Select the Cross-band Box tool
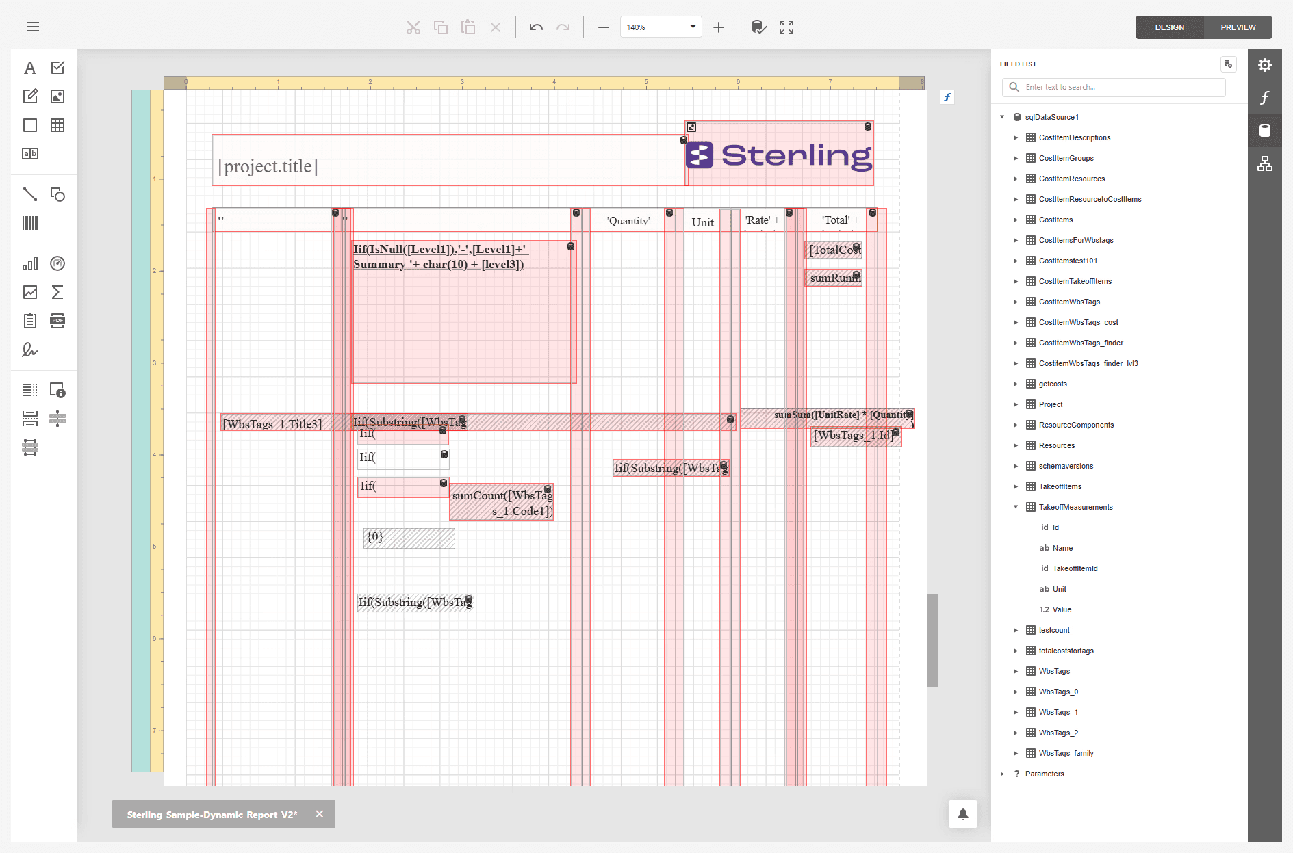Screen dimensions: 1293x853 point(30,447)
